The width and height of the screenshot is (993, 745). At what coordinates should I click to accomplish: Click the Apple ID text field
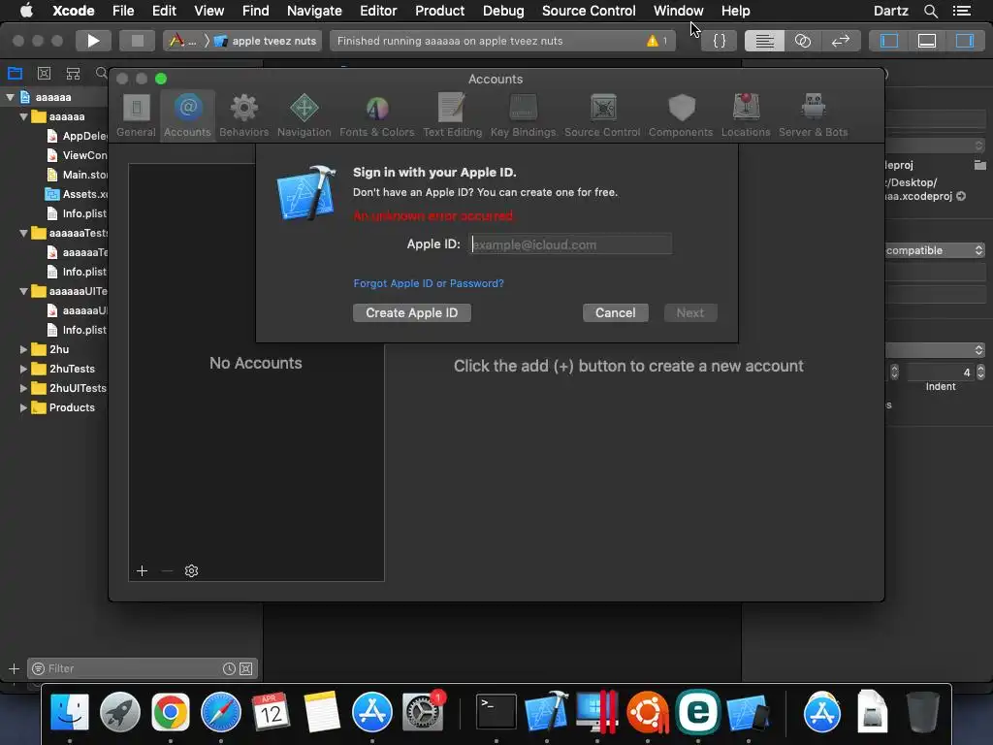(570, 244)
